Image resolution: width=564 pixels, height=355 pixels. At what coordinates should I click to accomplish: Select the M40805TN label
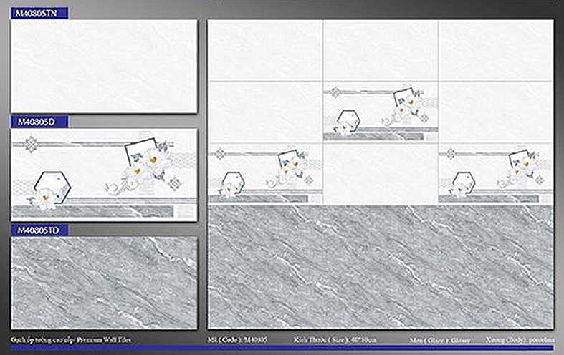(39, 14)
